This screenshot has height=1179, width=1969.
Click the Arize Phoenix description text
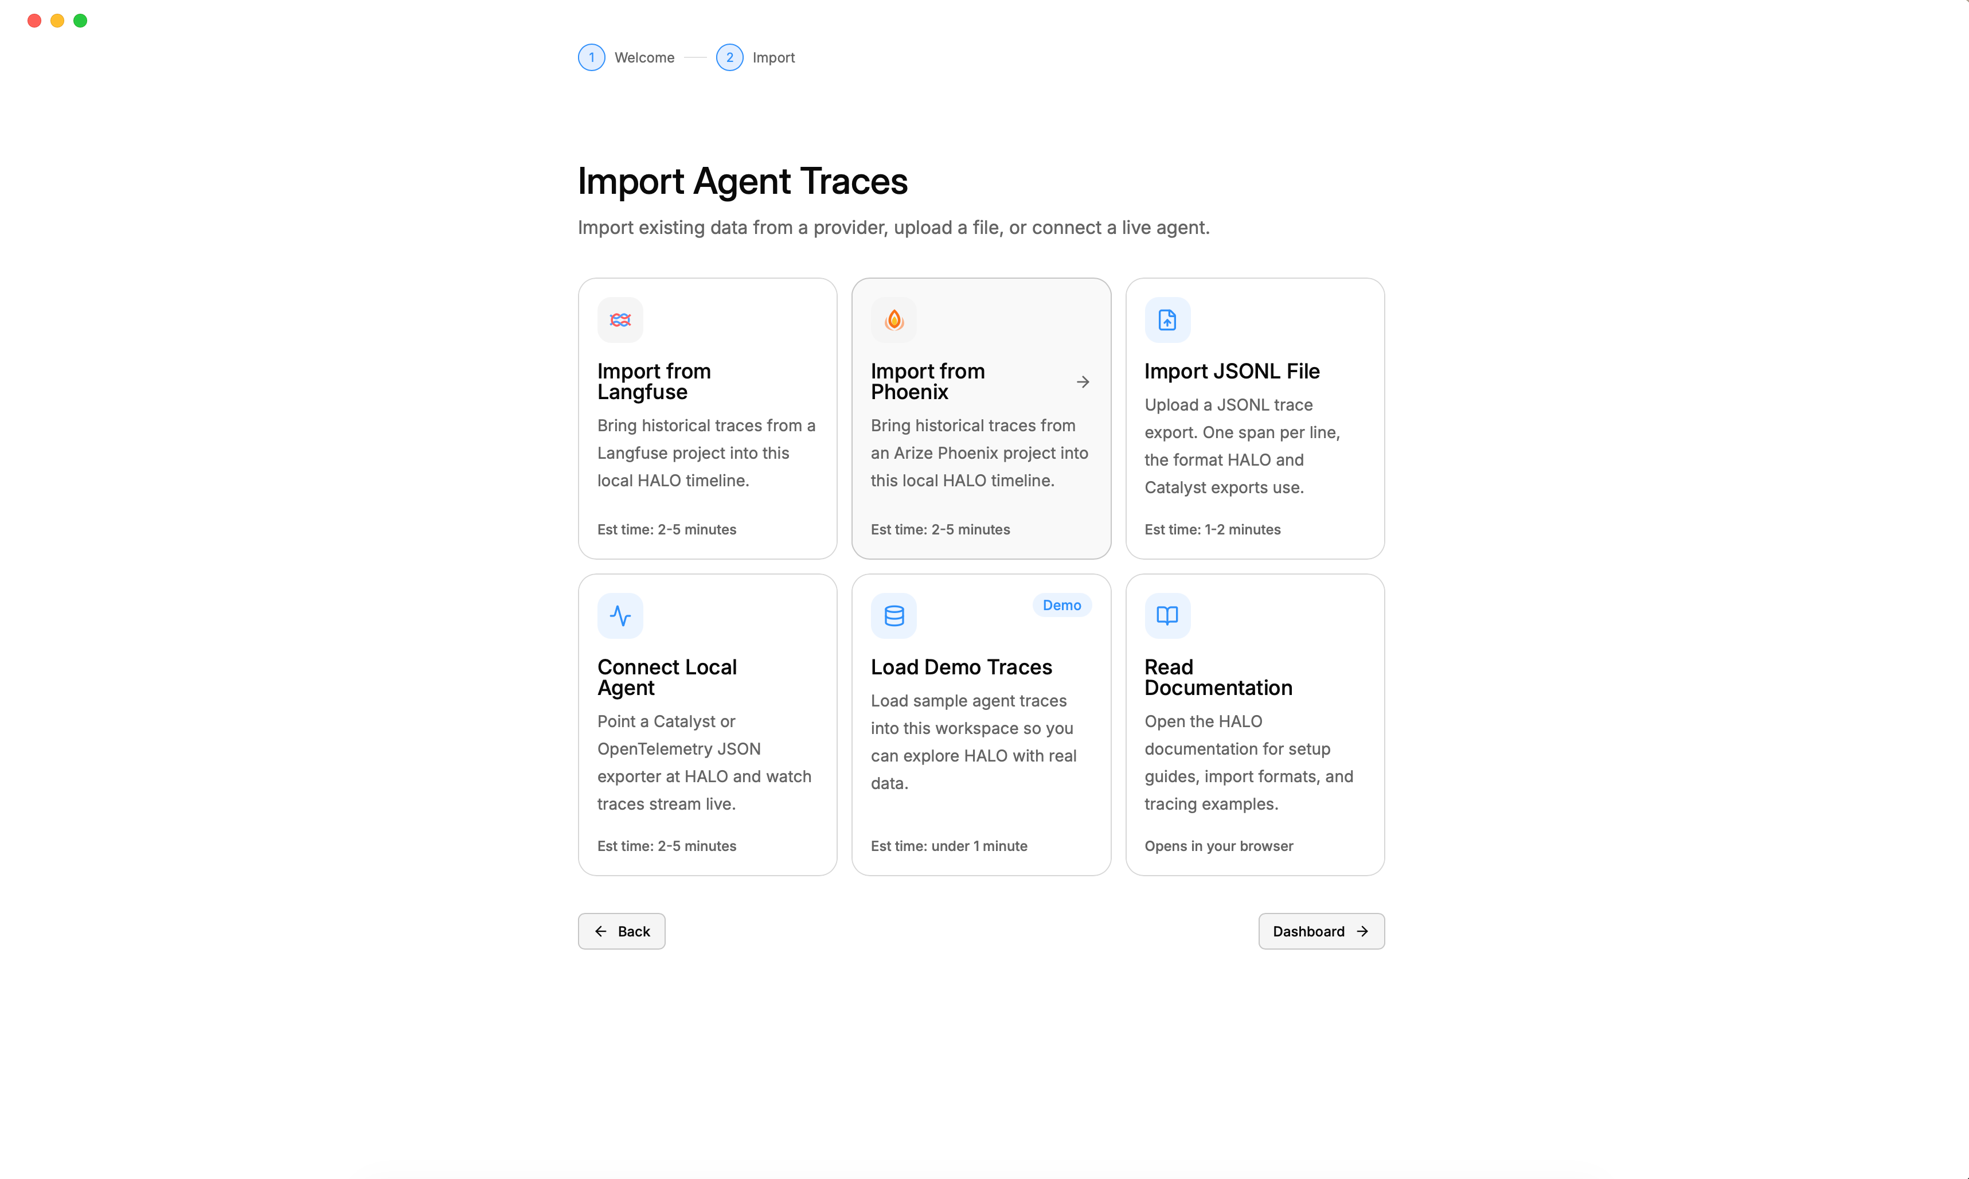tap(979, 453)
